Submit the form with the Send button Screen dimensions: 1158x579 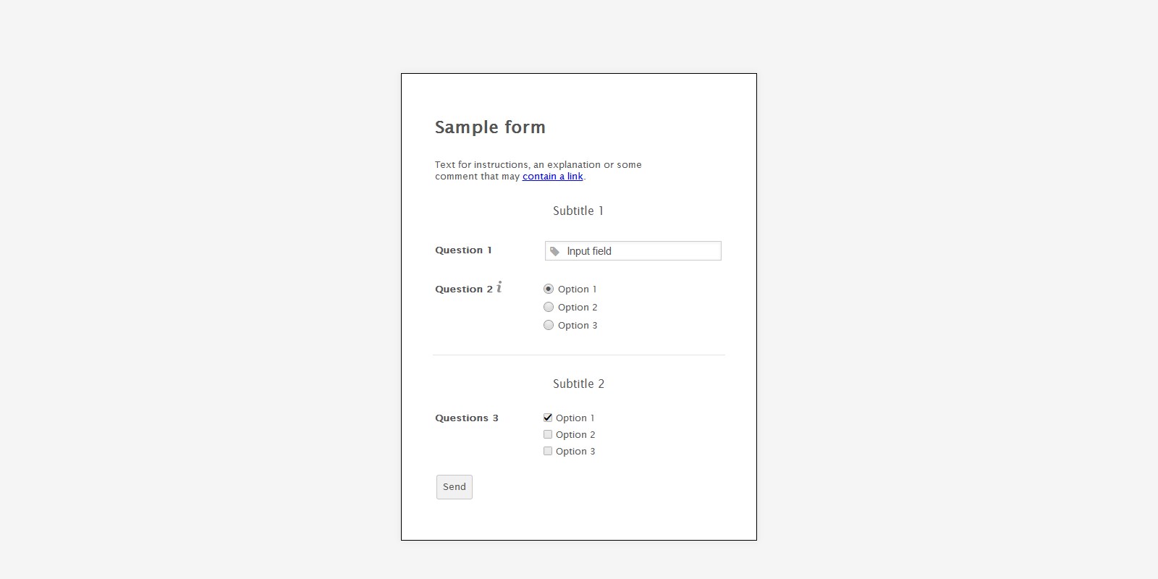(x=455, y=487)
